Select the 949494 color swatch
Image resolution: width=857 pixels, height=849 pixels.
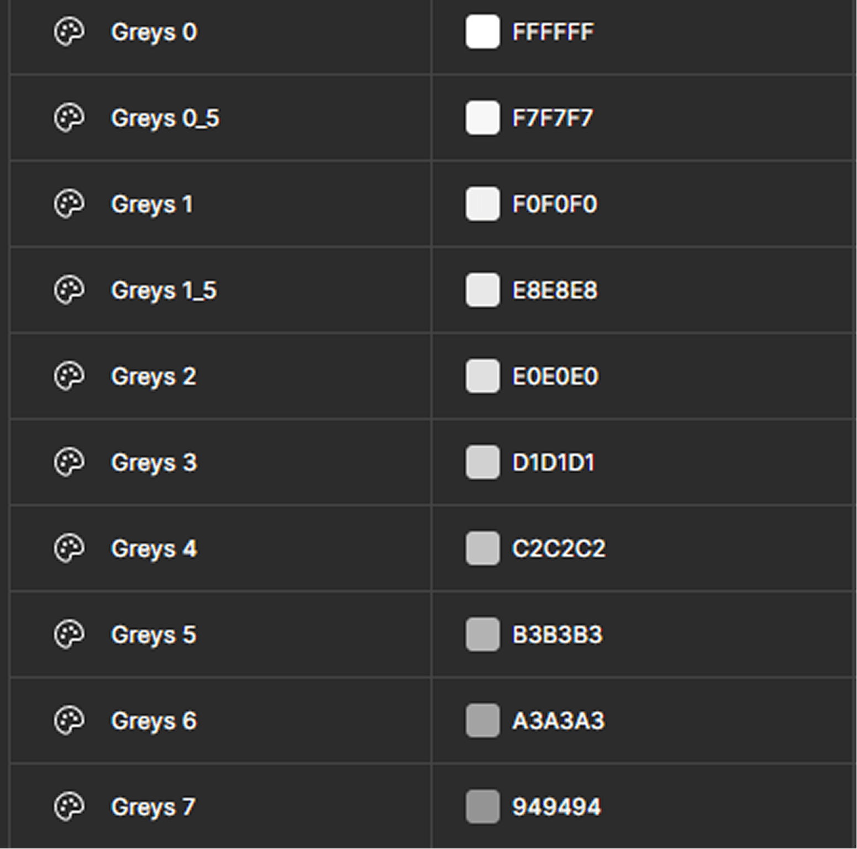tap(481, 807)
